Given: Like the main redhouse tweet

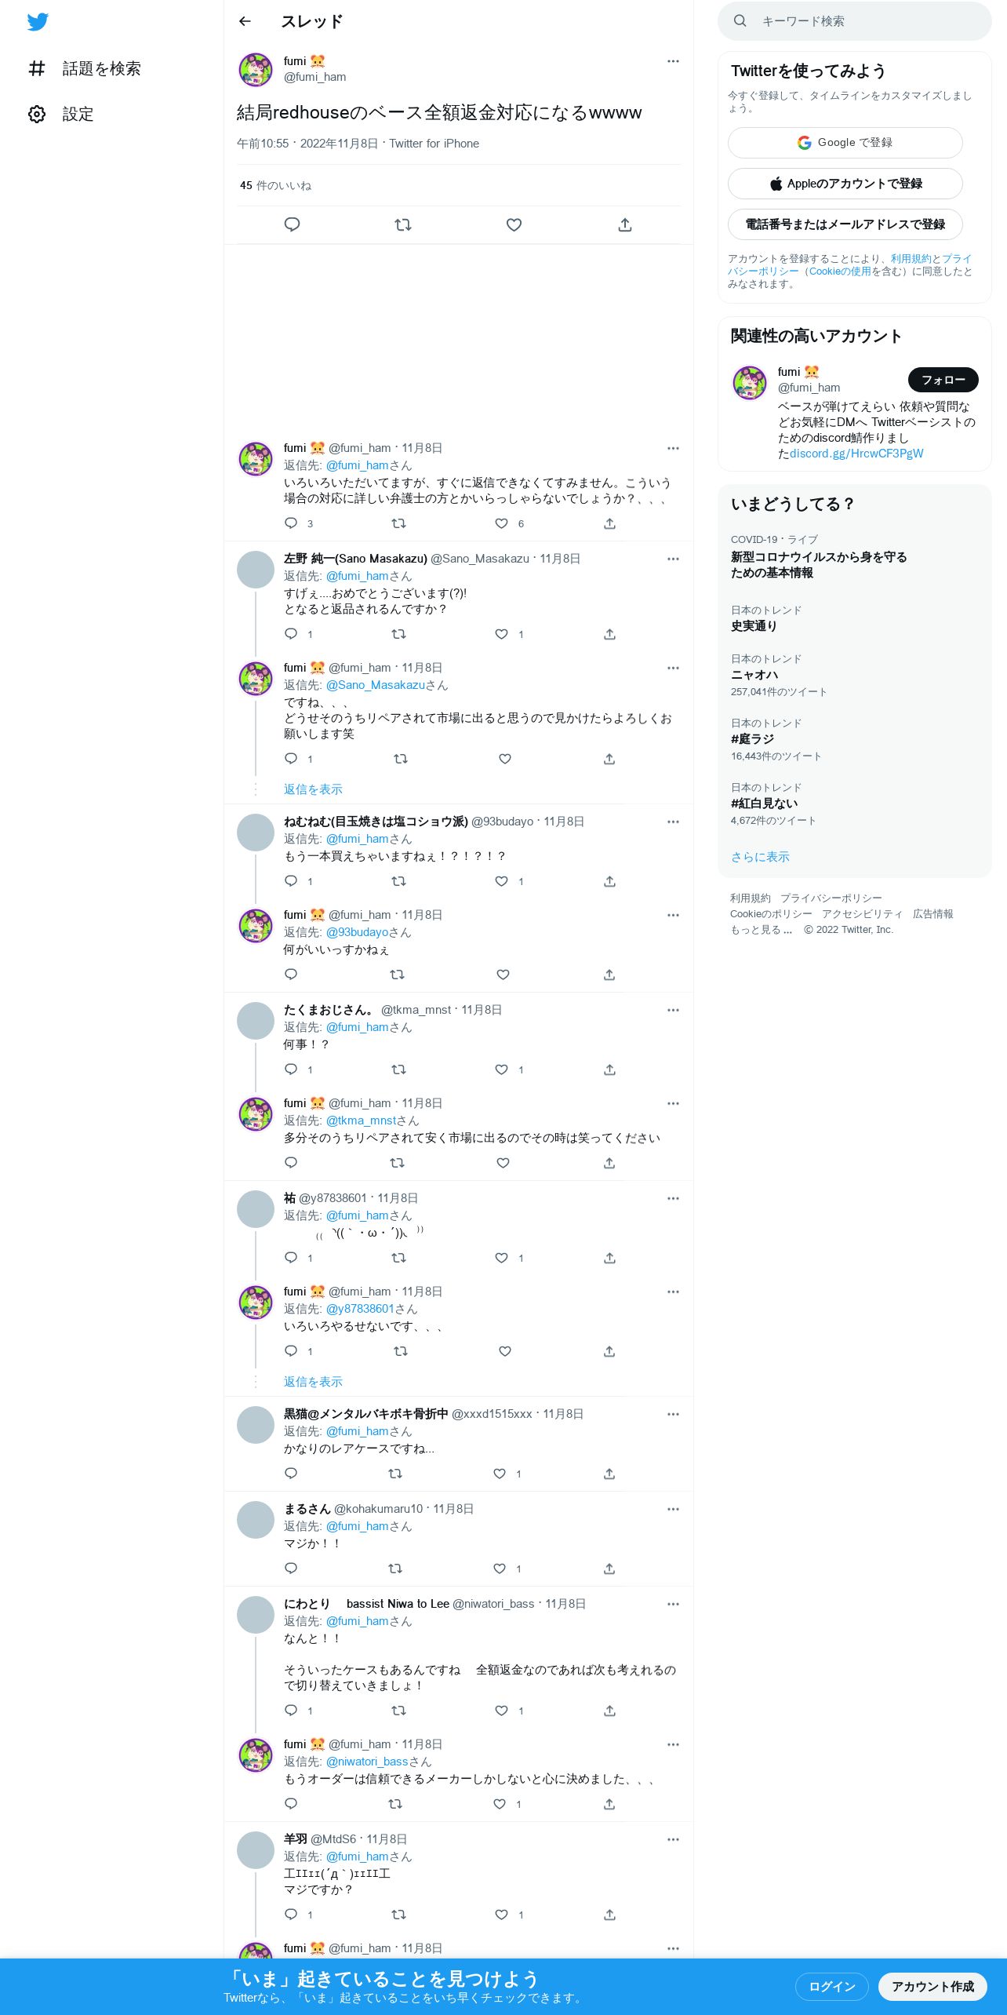Looking at the screenshot, I should (x=514, y=224).
